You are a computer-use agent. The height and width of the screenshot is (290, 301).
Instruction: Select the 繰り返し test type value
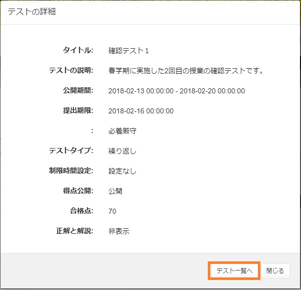122,151
